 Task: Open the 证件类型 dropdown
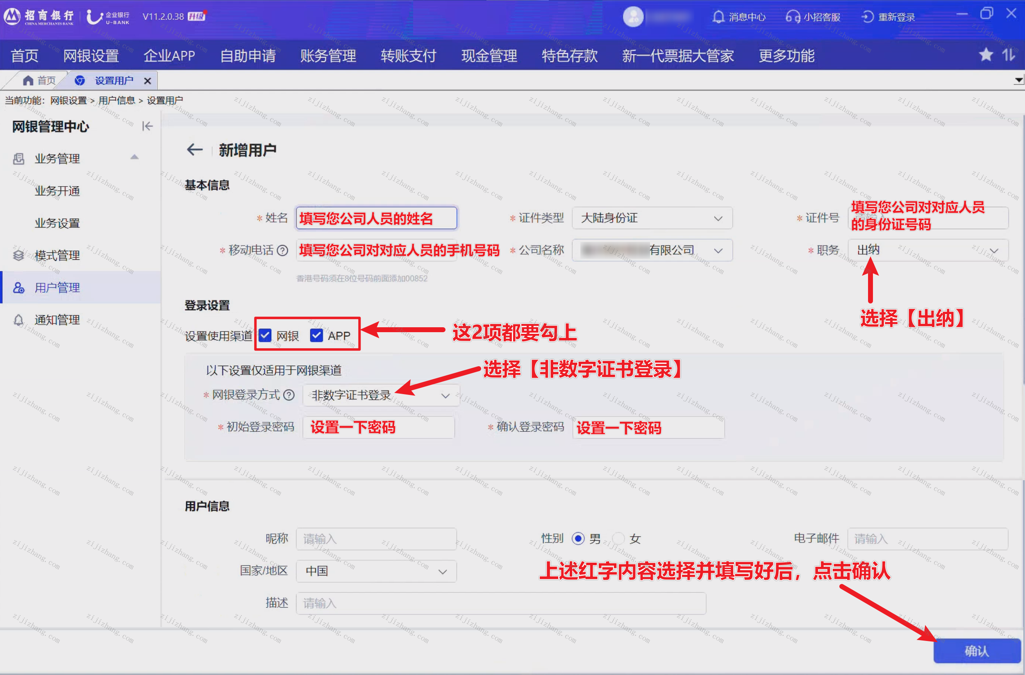[652, 218]
